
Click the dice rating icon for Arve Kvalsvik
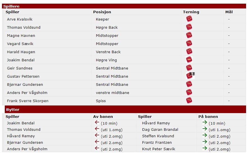point(189,19)
